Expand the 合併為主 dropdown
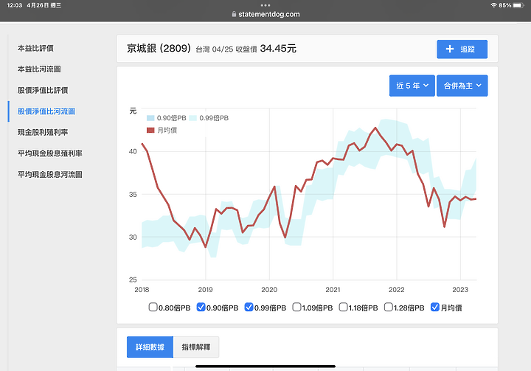 click(462, 86)
